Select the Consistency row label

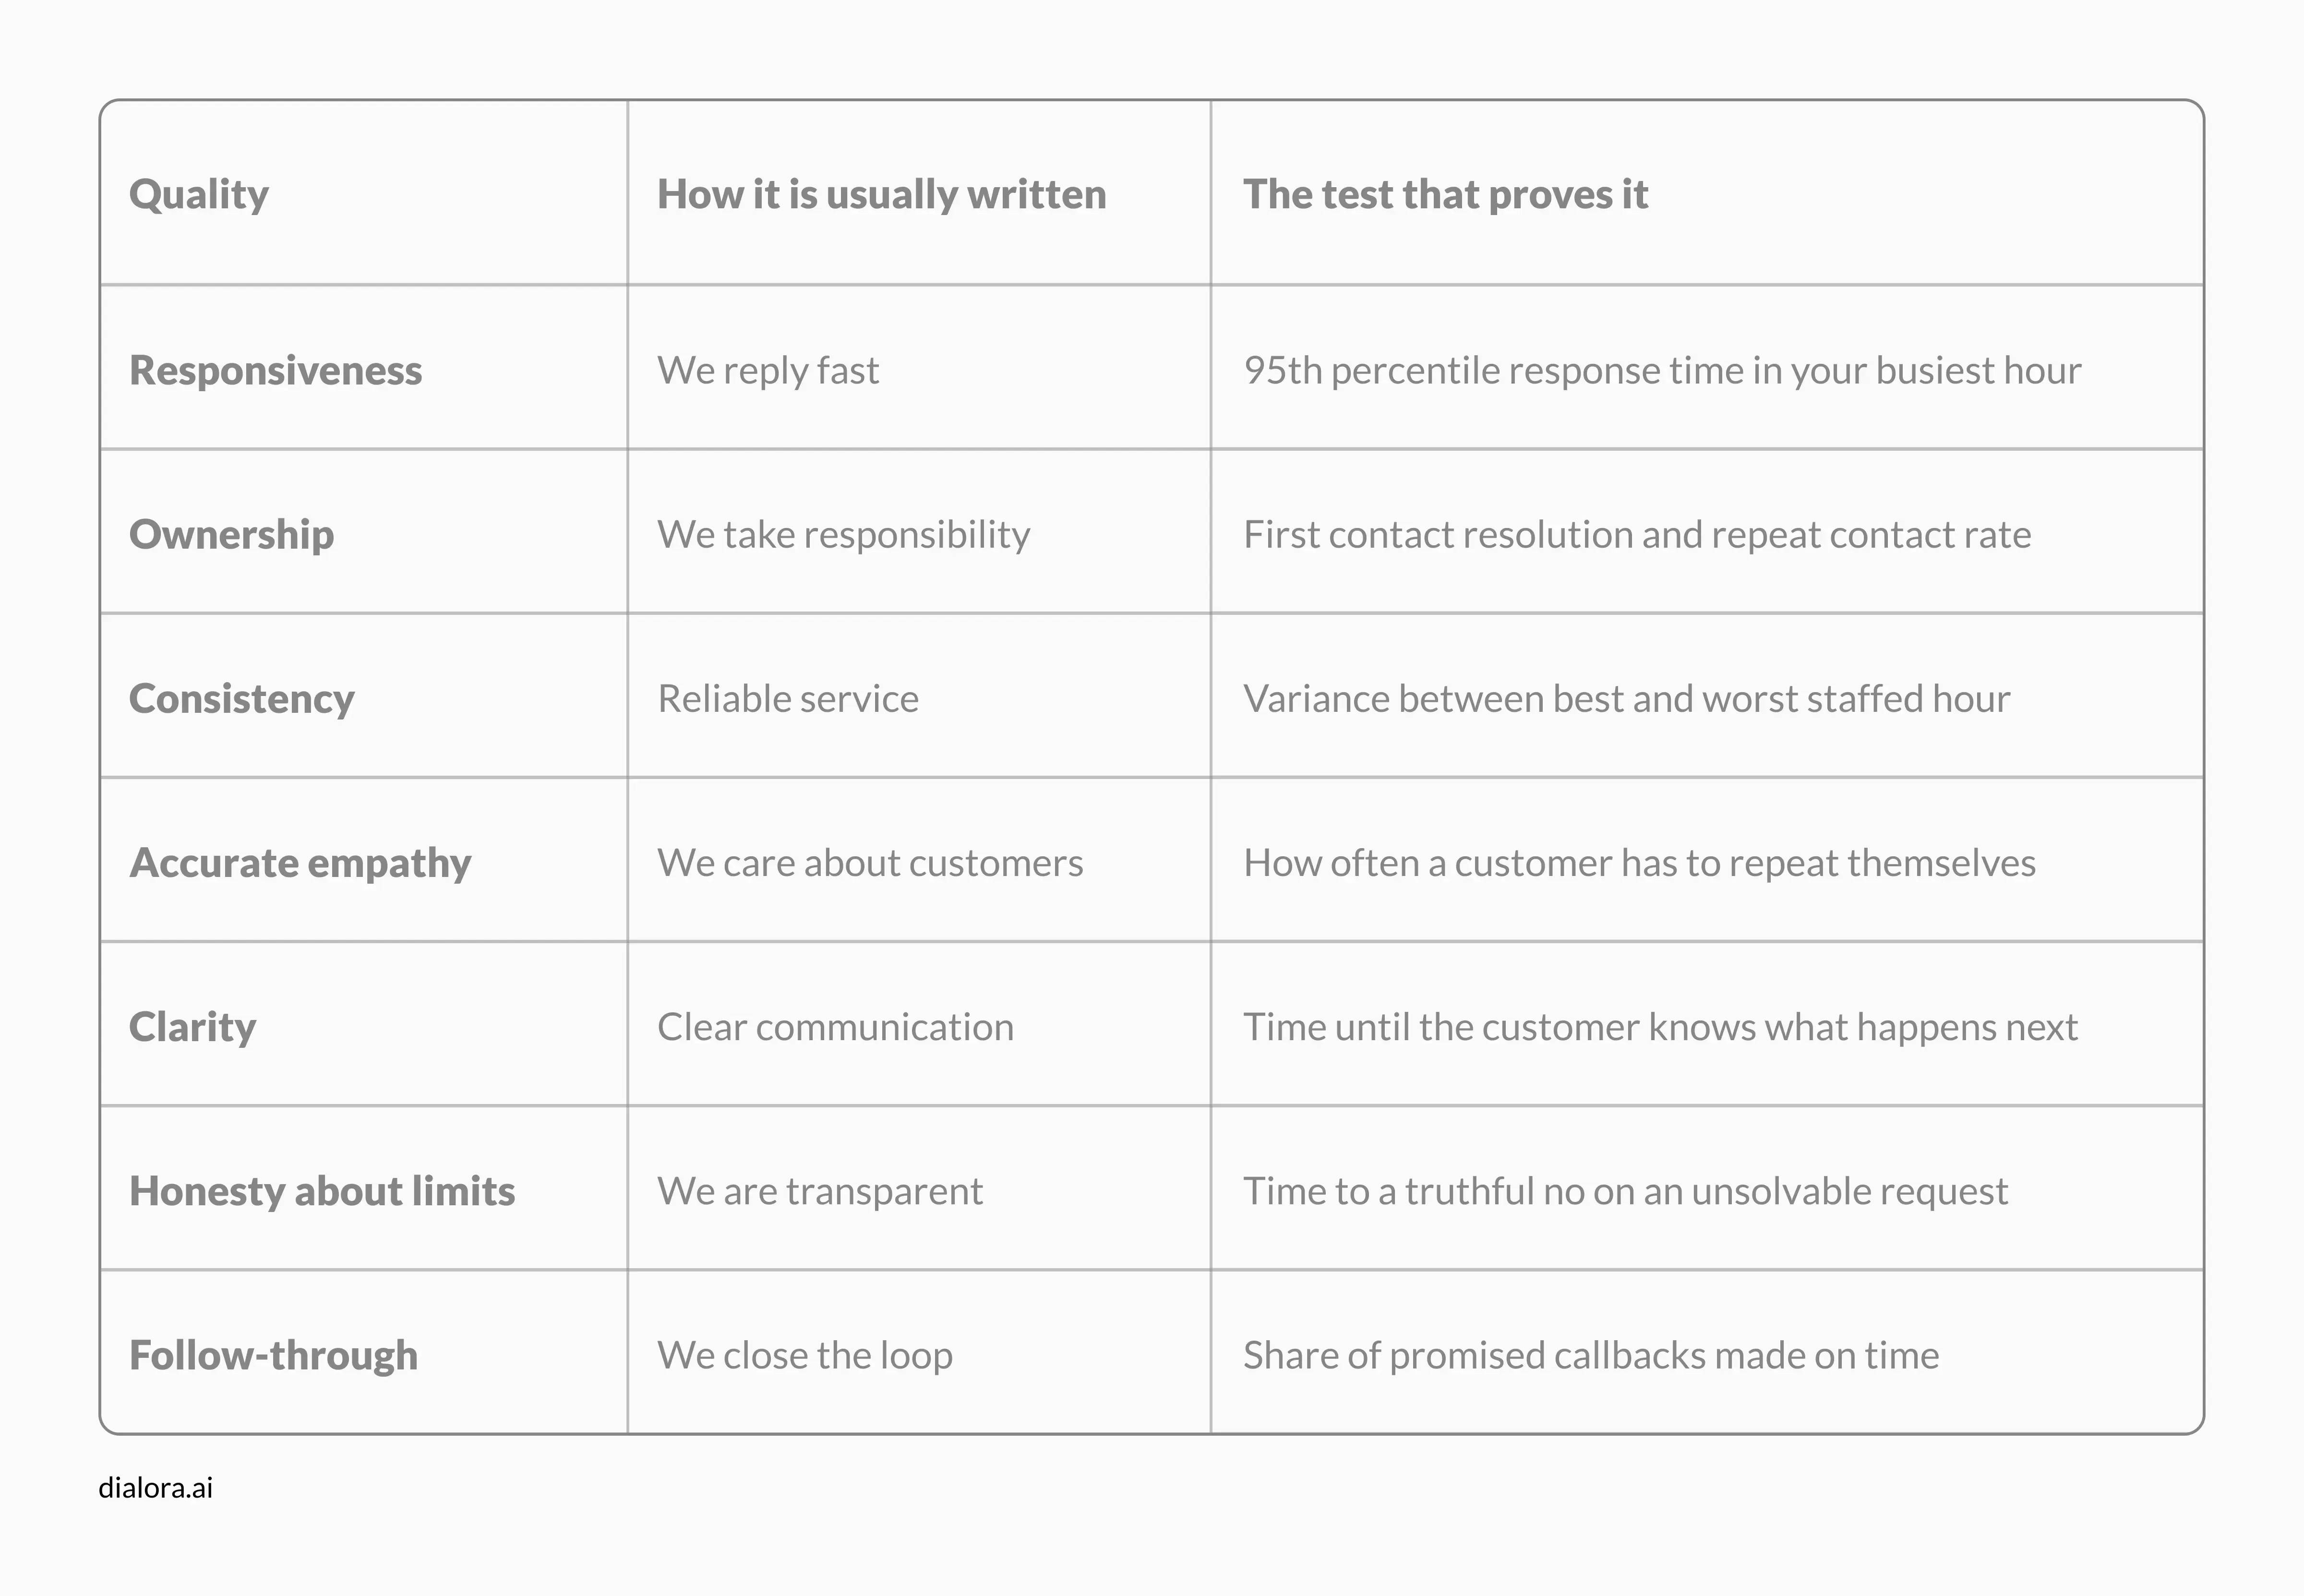click(242, 698)
